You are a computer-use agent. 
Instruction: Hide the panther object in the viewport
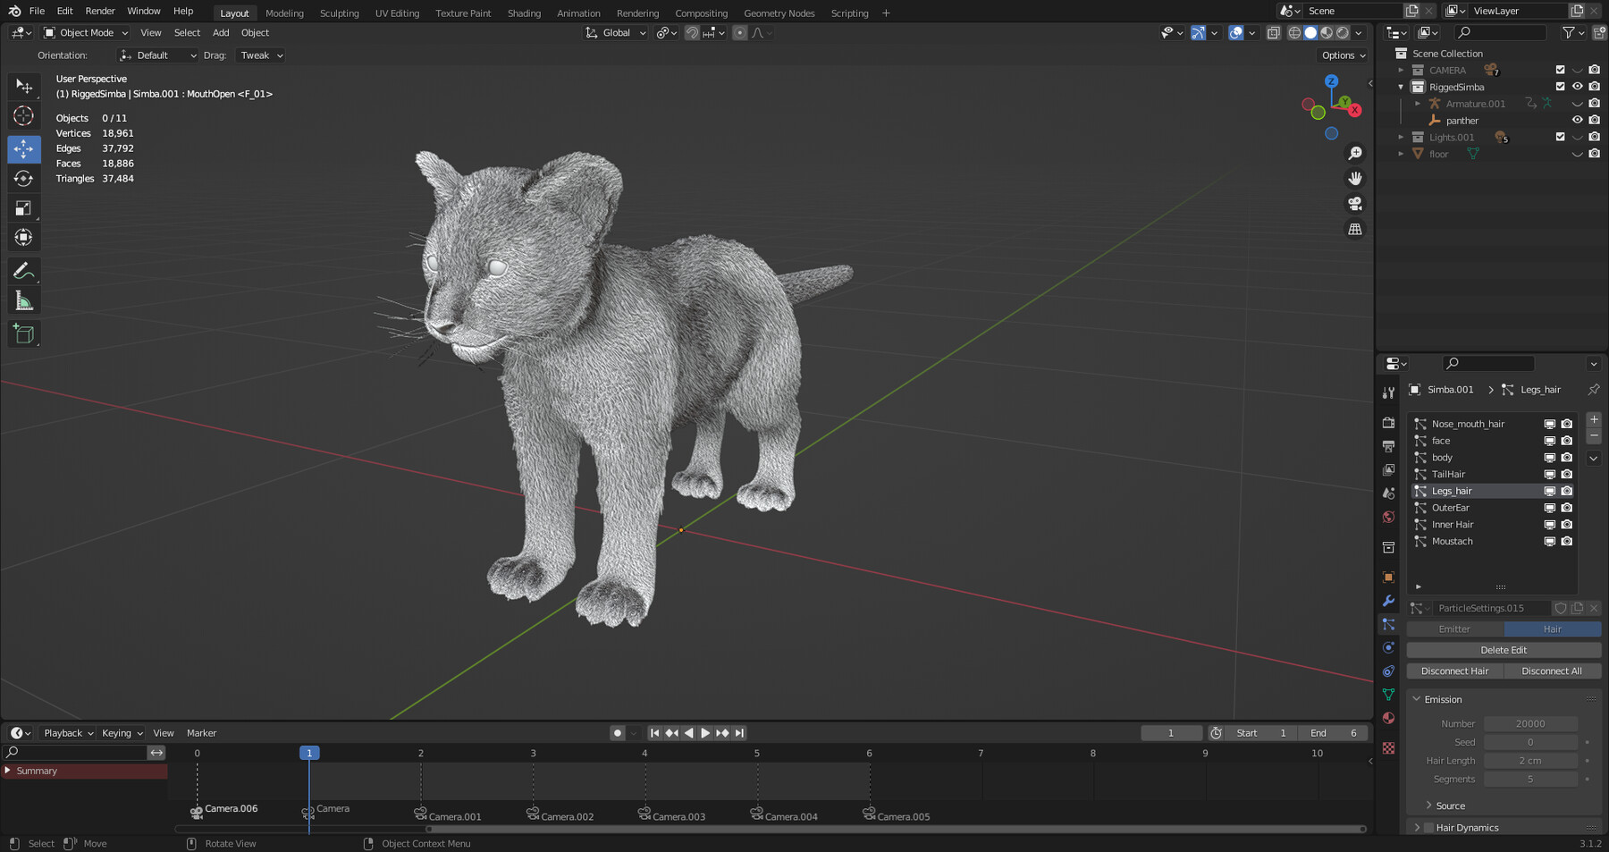click(x=1577, y=120)
